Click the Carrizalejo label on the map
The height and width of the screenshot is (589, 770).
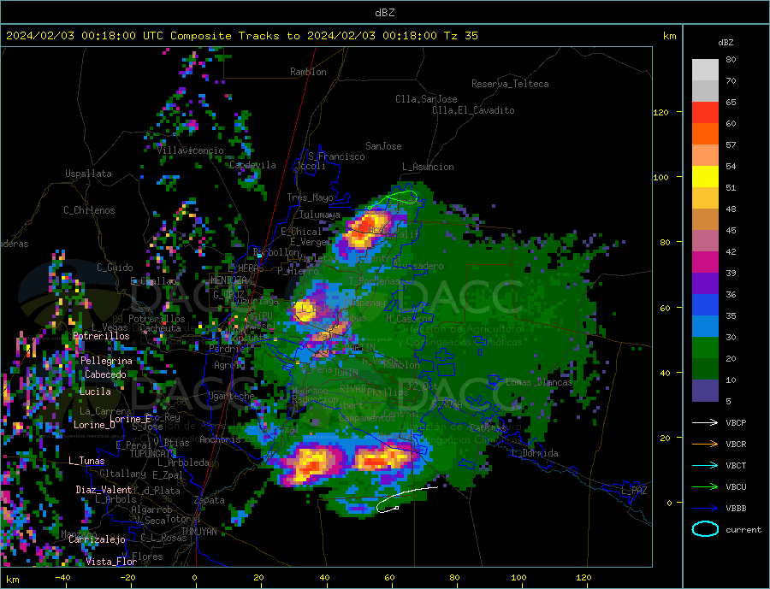pos(97,539)
